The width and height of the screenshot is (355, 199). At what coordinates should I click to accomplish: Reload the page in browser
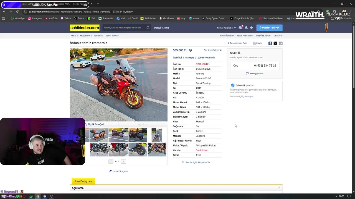point(17,12)
